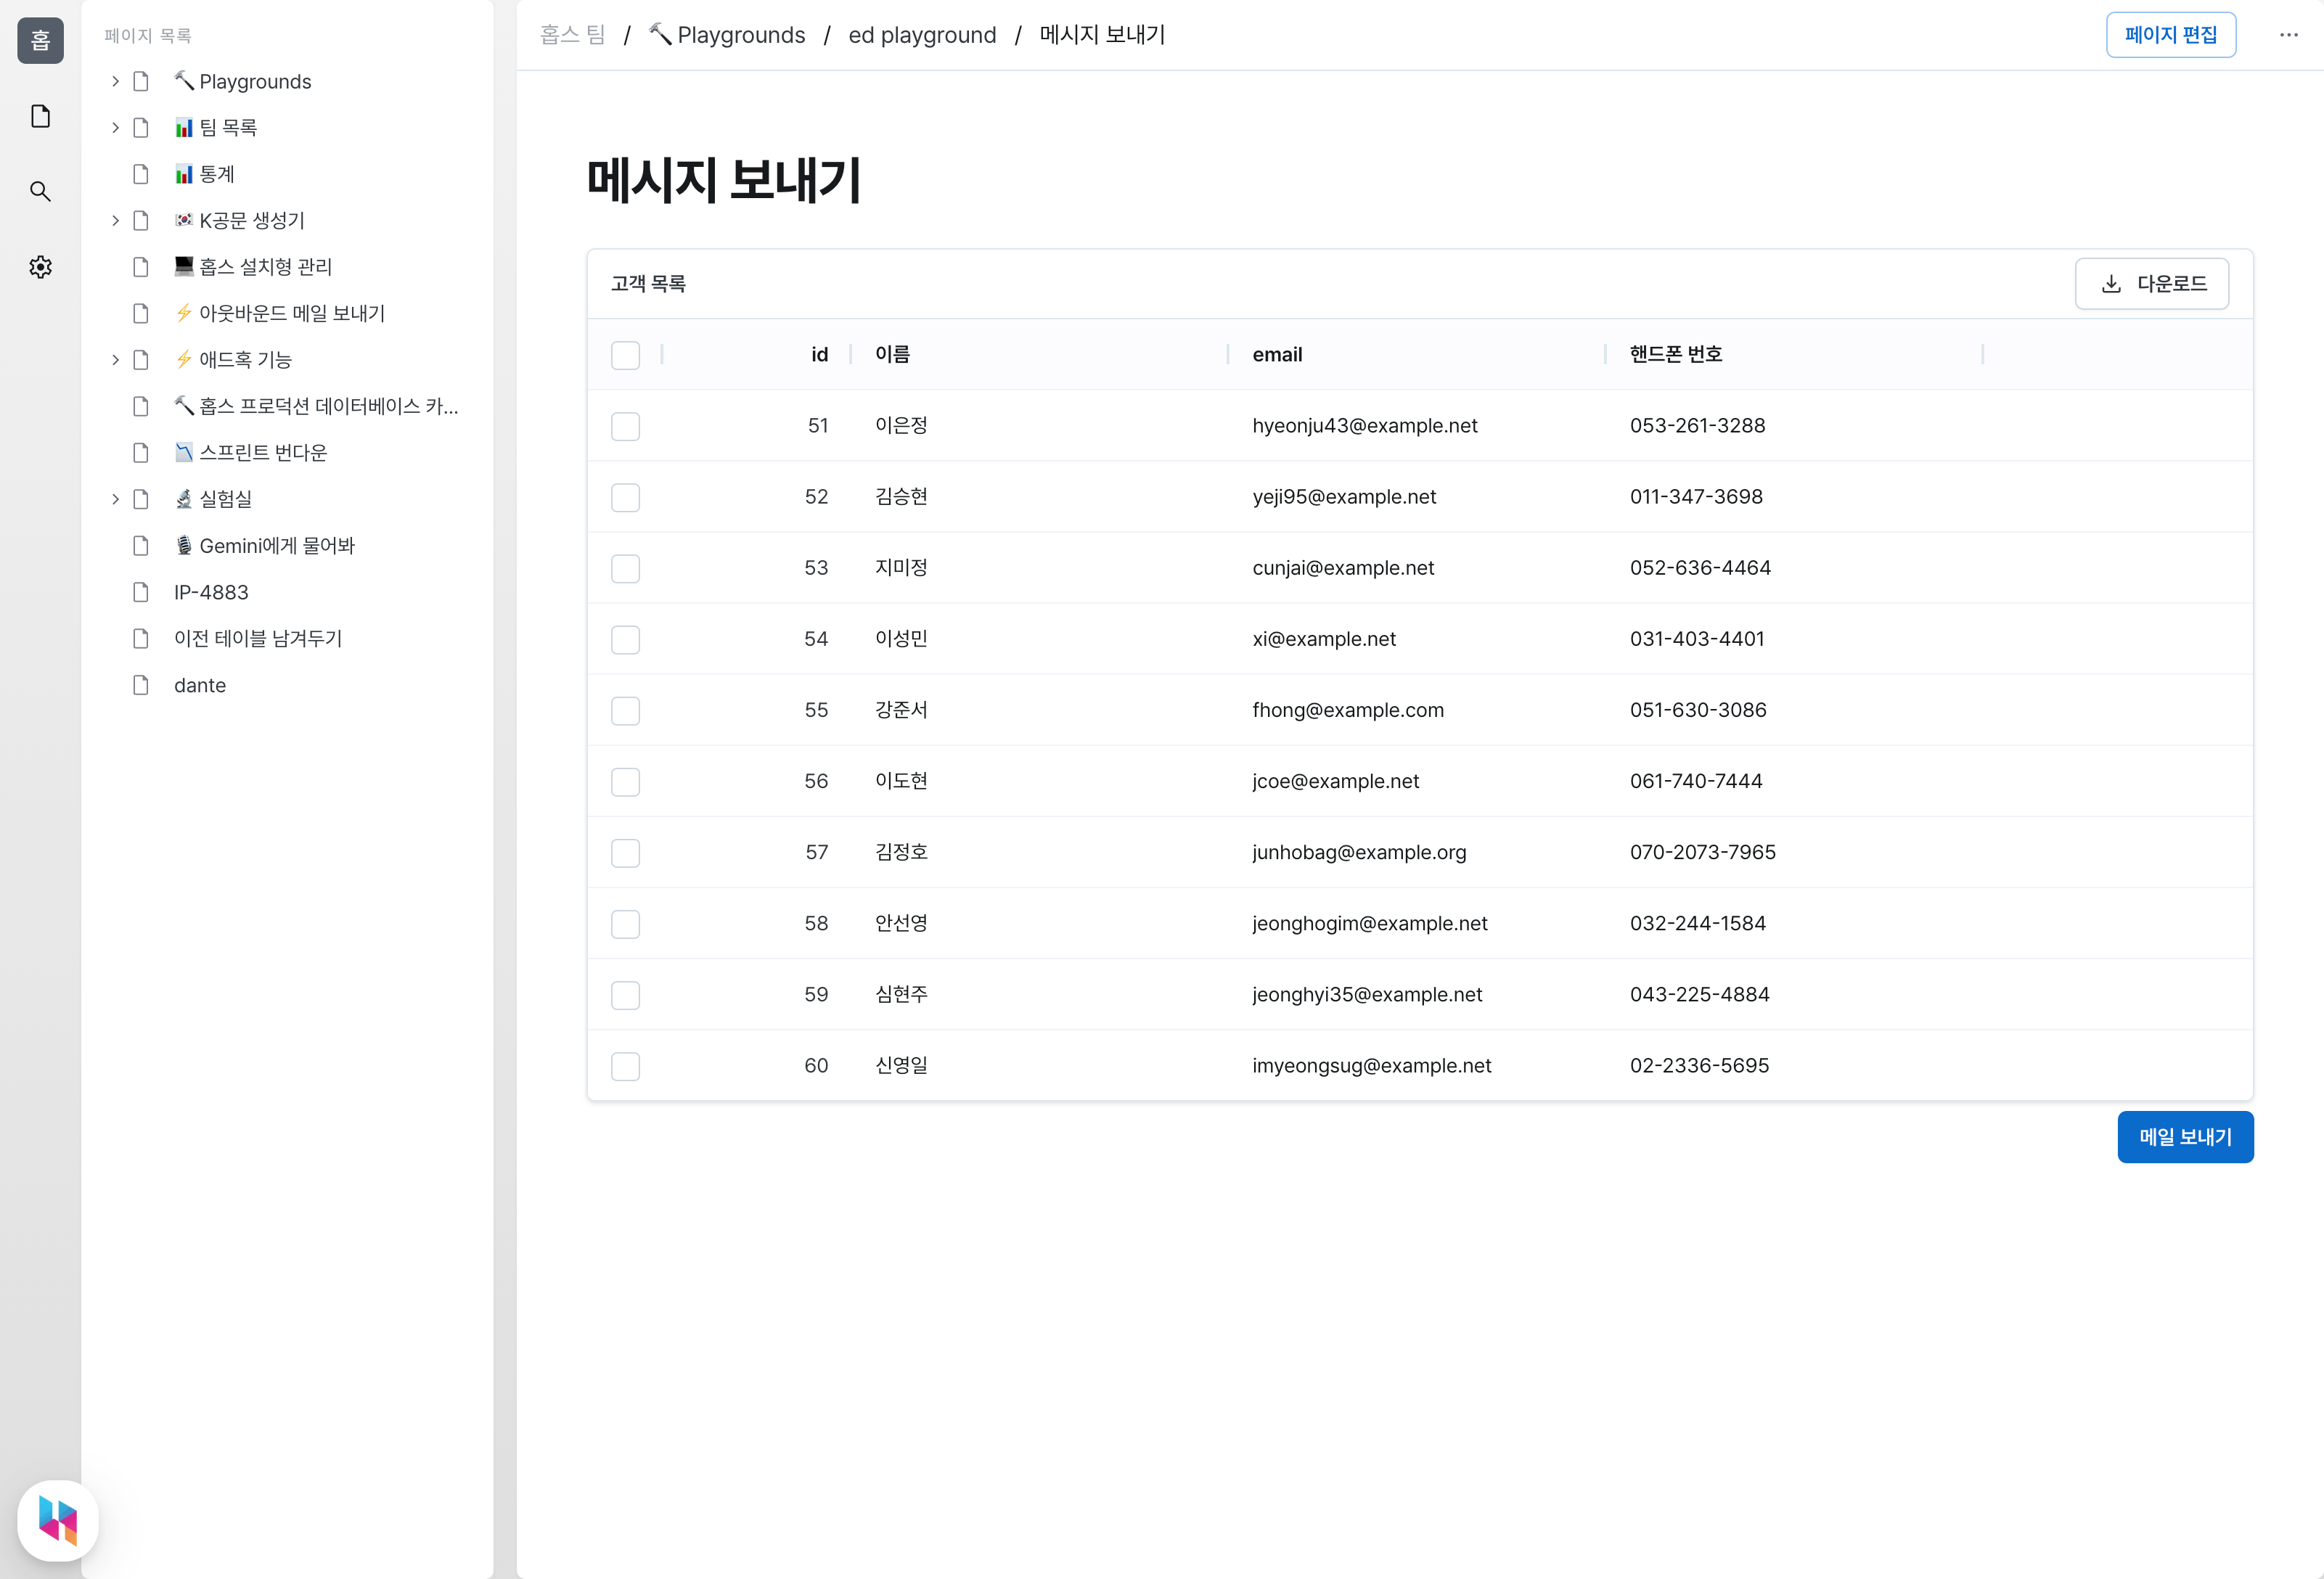Screen dimensions: 2324x1579
Task: Expand the Playgrounds tree node chevron
Action: click(115, 81)
